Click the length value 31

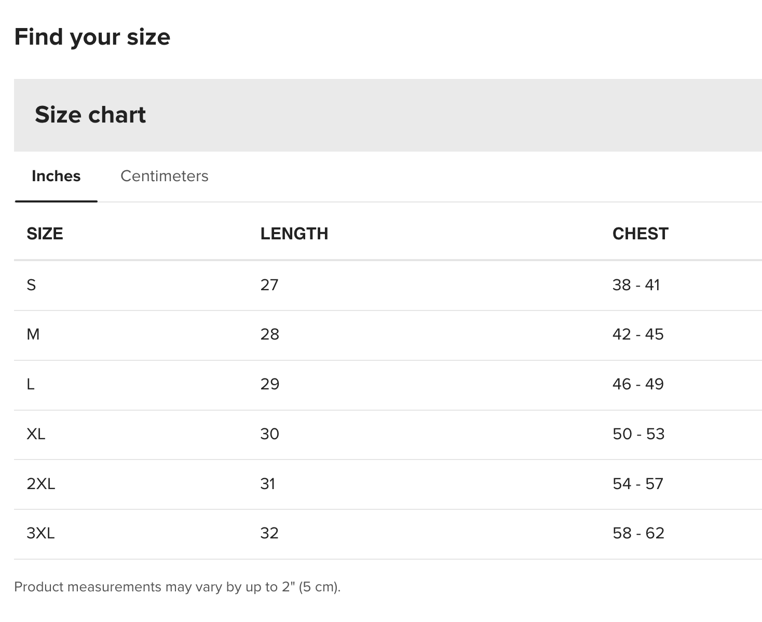point(268,484)
